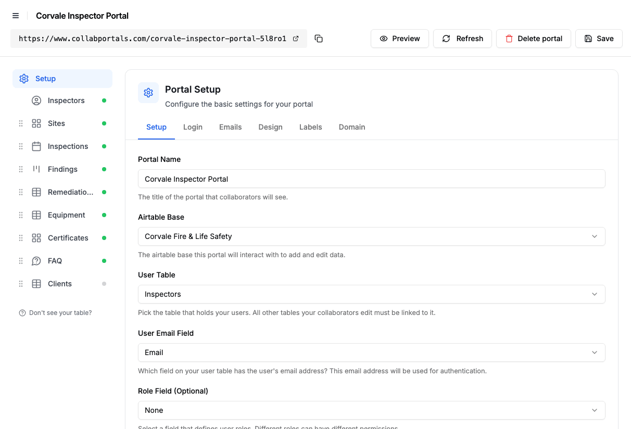Click the Setup gear icon in sidebar
The width and height of the screenshot is (631, 429).
pyautogui.click(x=24, y=79)
